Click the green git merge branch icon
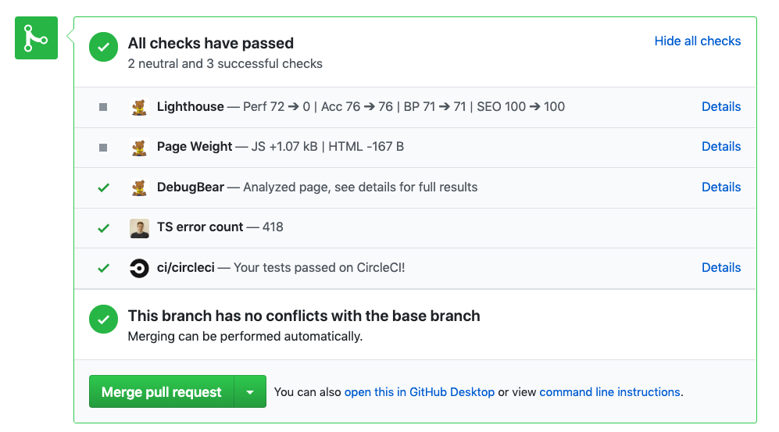Viewport: 779px width, 432px height. (x=36, y=37)
